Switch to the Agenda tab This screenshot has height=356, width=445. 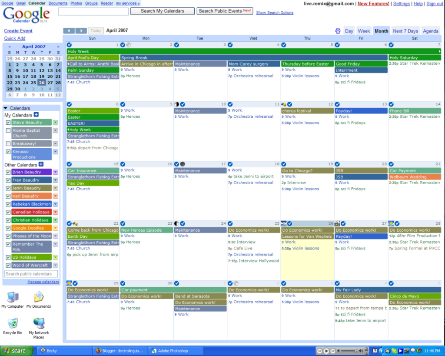click(x=430, y=31)
